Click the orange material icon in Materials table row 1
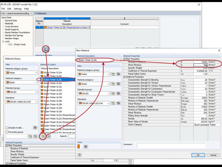 [45, 27]
